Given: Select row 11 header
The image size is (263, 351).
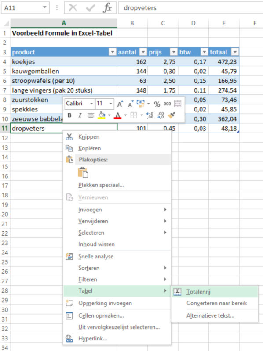Looking at the screenshot, I should (5, 129).
